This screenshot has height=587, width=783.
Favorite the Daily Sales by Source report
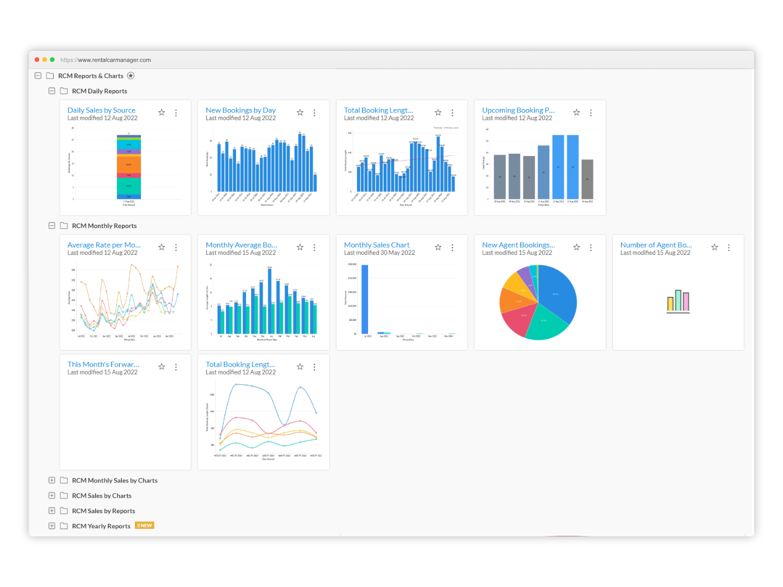pos(161,112)
